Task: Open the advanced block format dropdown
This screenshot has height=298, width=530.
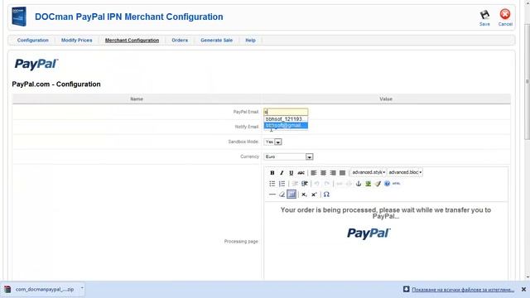Action: click(405, 172)
